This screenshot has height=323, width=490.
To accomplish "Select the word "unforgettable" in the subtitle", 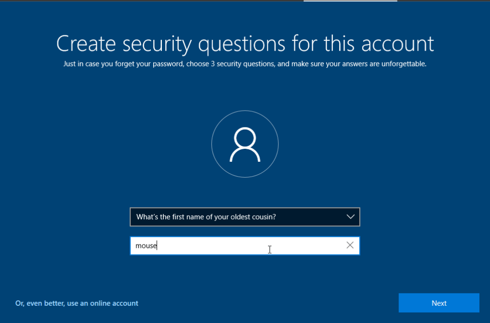I will pos(406,64).
